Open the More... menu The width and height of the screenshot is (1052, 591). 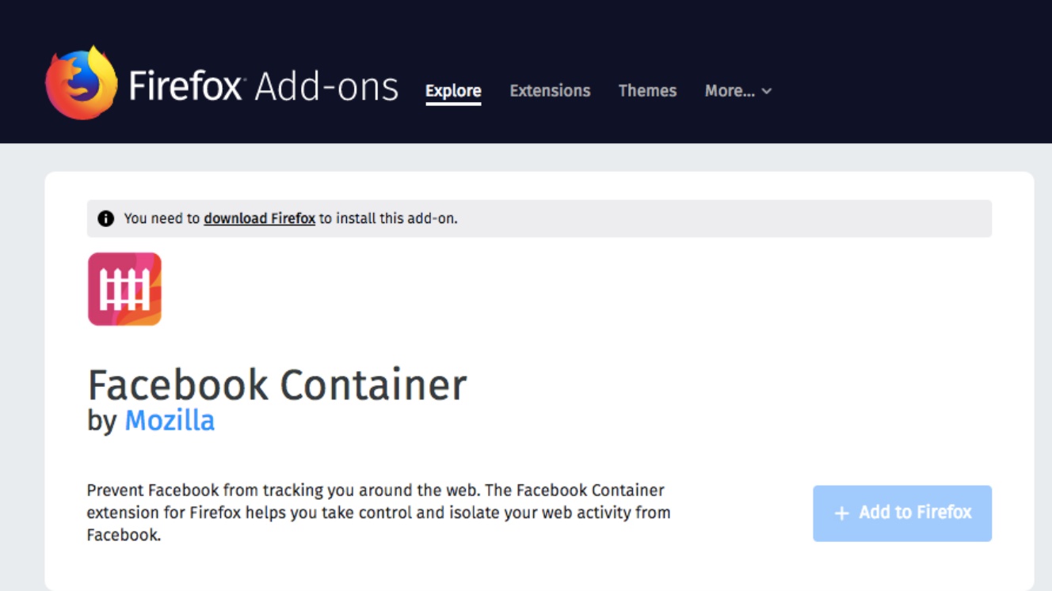tap(730, 91)
